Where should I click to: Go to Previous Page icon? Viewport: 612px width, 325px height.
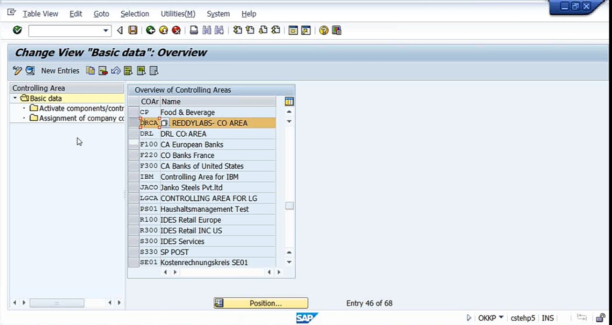(250, 31)
